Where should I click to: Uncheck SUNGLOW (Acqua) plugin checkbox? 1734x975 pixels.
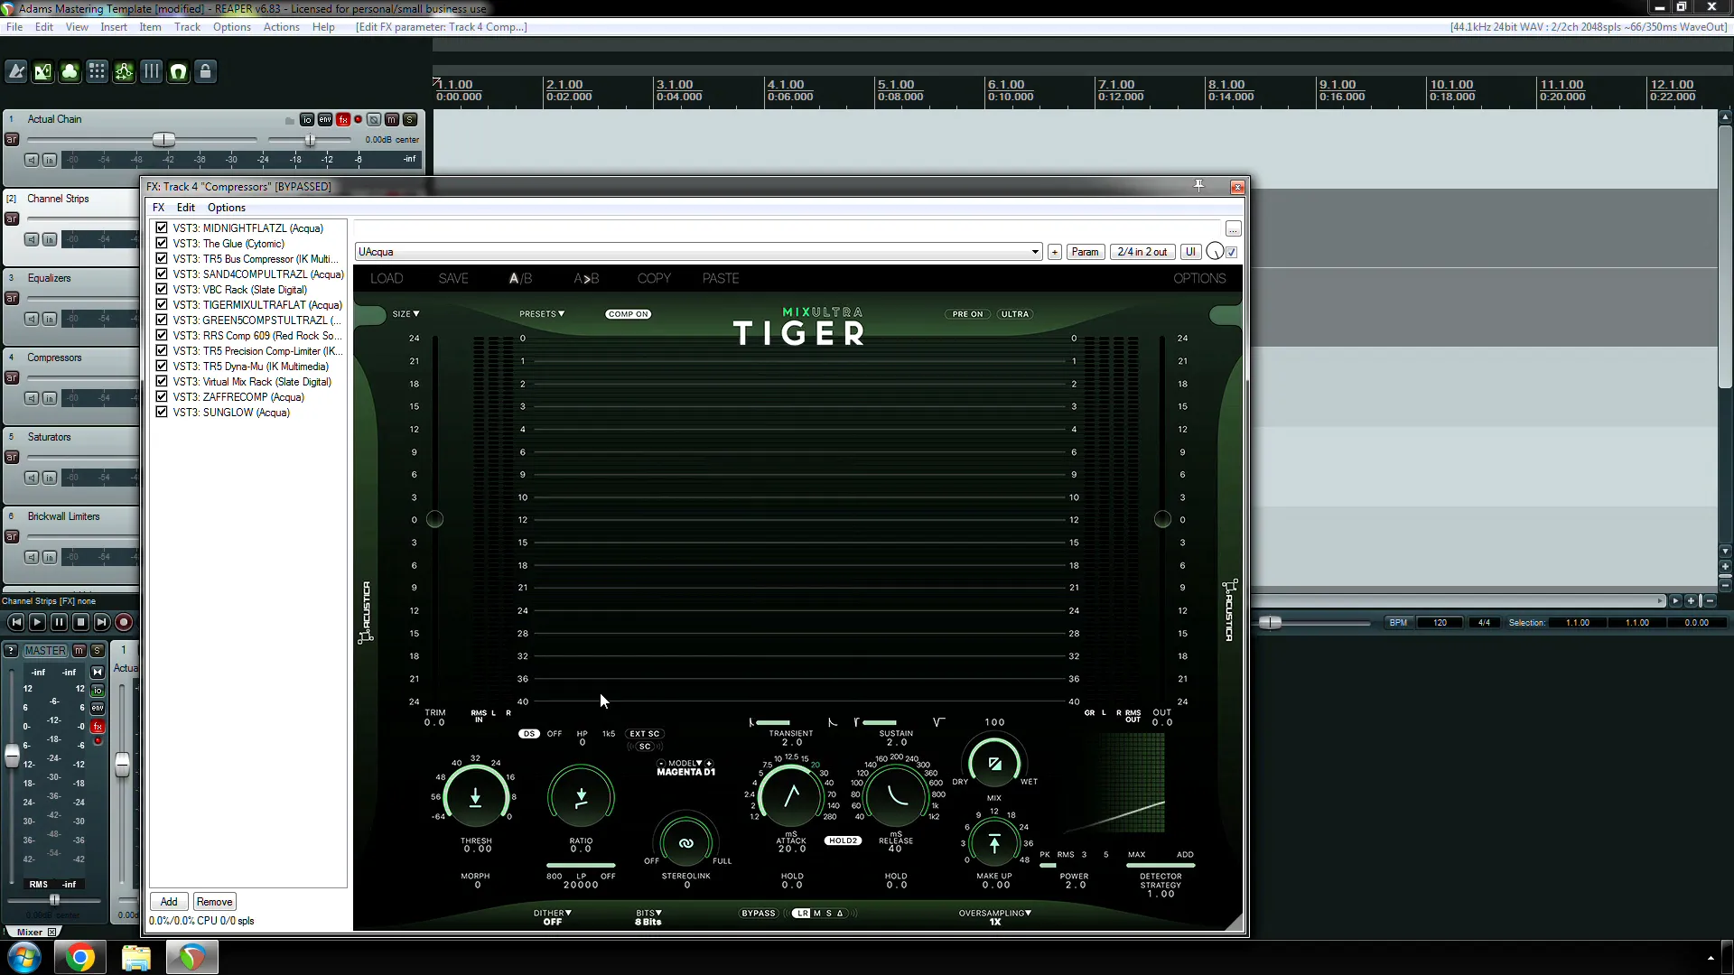(162, 413)
